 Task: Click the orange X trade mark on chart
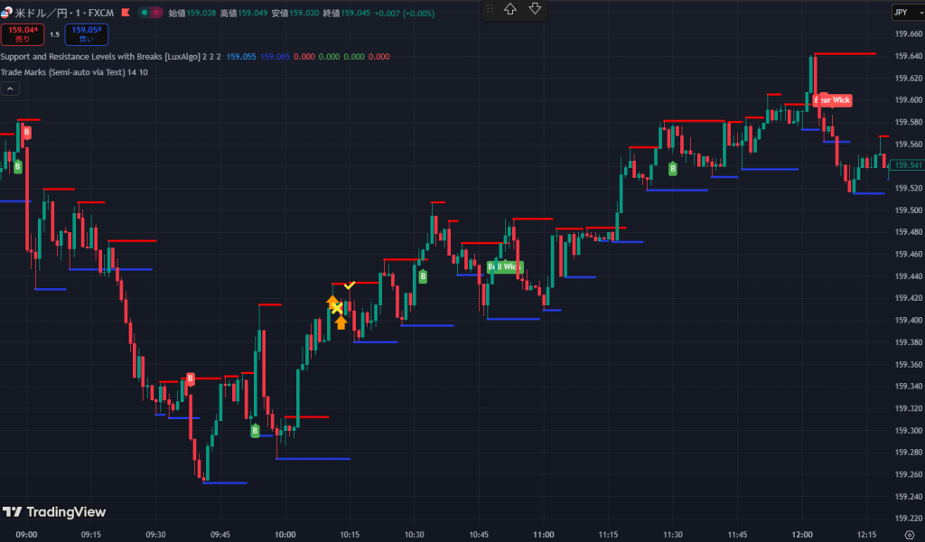point(337,309)
